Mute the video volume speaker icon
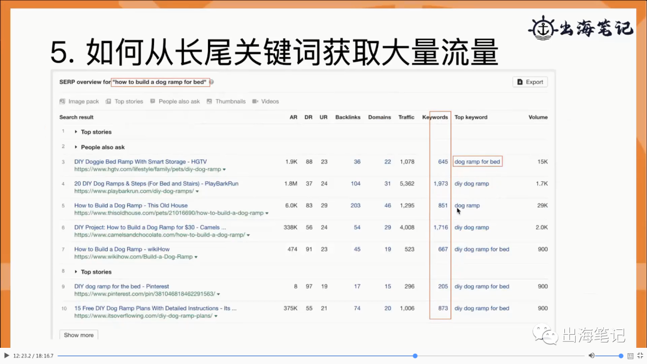This screenshot has width=647, height=364. coord(591,356)
